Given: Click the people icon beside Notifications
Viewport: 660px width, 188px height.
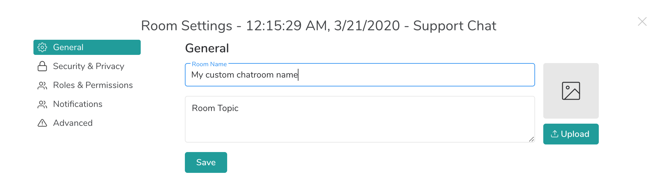Looking at the screenshot, I should [x=42, y=104].
